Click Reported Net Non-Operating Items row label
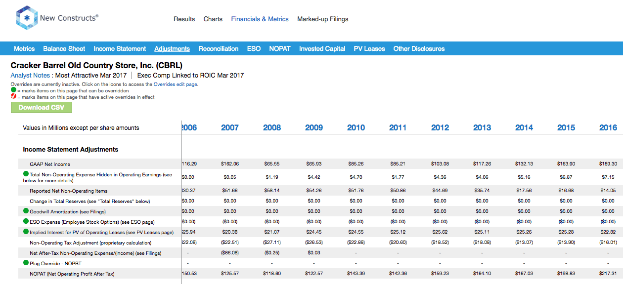623x284 pixels. 69,191
